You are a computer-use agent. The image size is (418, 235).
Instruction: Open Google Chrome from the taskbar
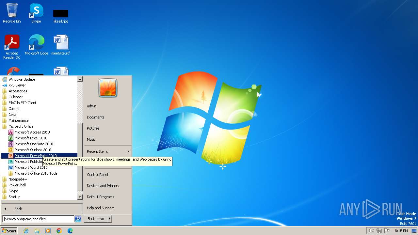(59, 231)
